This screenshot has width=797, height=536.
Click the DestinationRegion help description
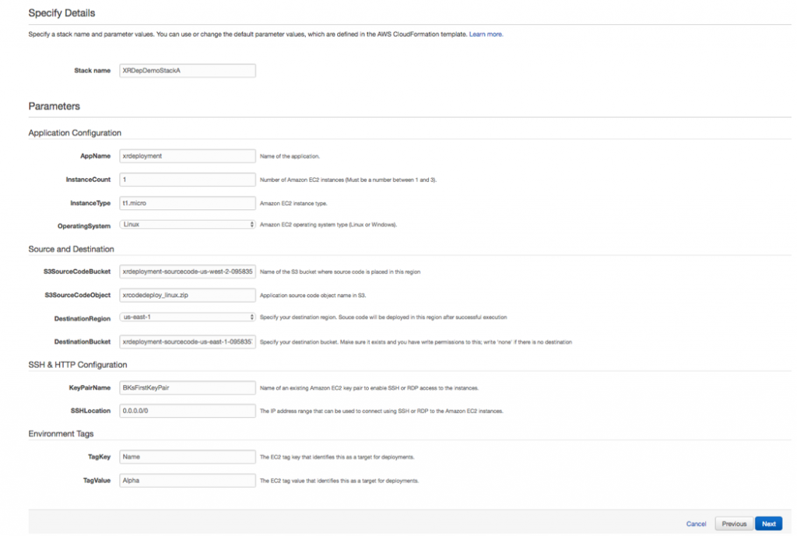pos(383,317)
